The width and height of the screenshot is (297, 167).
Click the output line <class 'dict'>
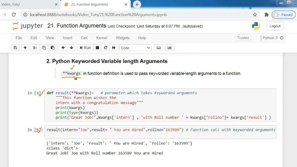point(62,148)
